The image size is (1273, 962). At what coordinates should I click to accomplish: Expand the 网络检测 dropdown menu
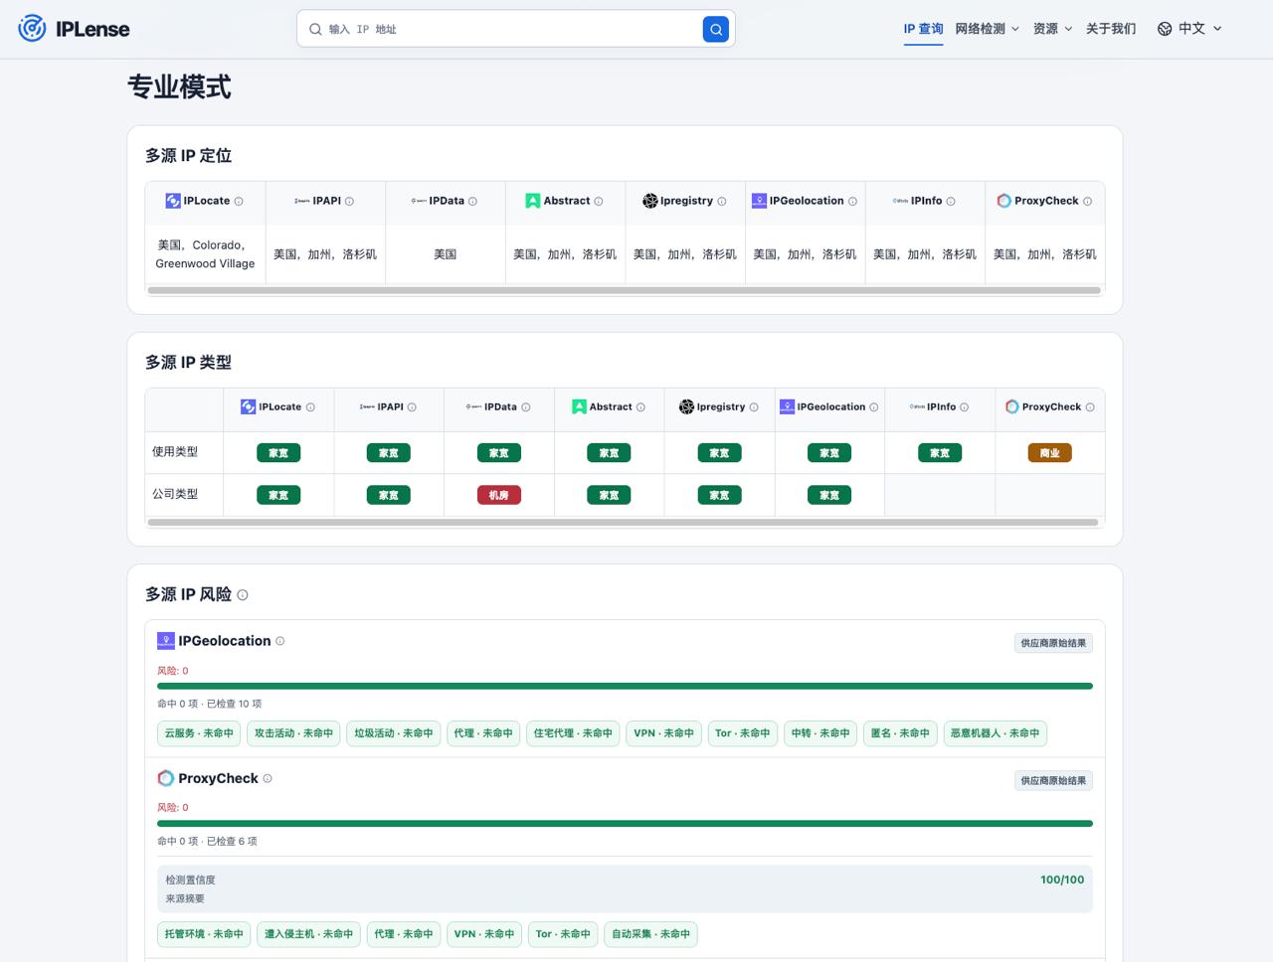pyautogui.click(x=987, y=29)
